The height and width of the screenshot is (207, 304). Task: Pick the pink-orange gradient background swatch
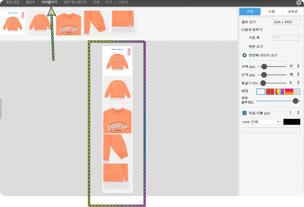[289, 91]
